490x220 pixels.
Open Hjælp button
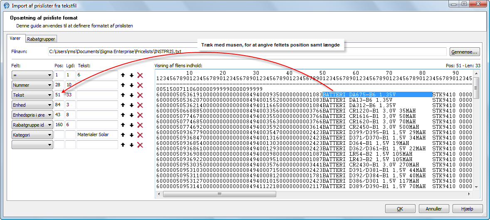tap(468, 209)
